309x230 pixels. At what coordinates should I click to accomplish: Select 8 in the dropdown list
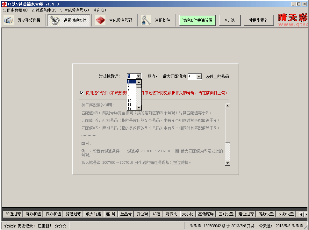tap(132, 93)
